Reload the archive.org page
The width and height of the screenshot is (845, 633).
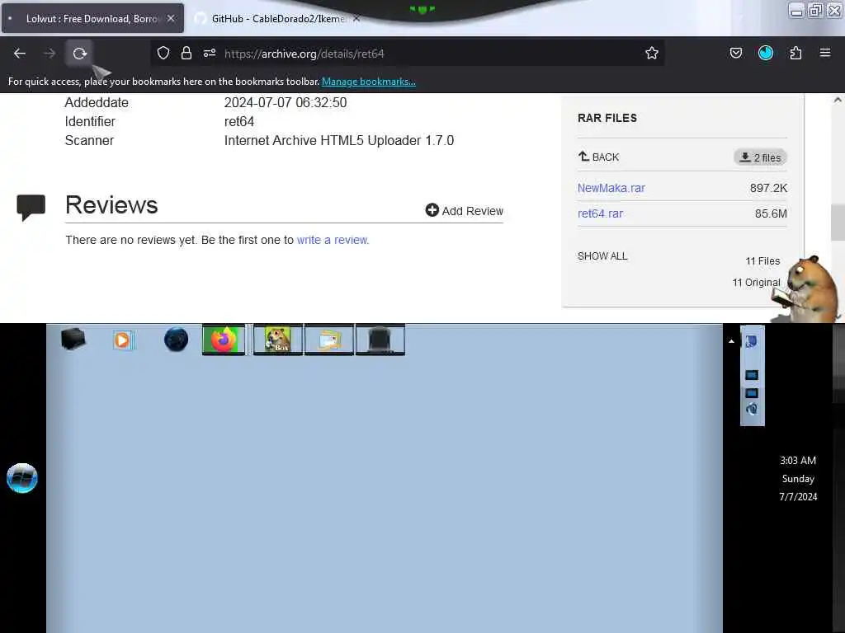tap(80, 54)
